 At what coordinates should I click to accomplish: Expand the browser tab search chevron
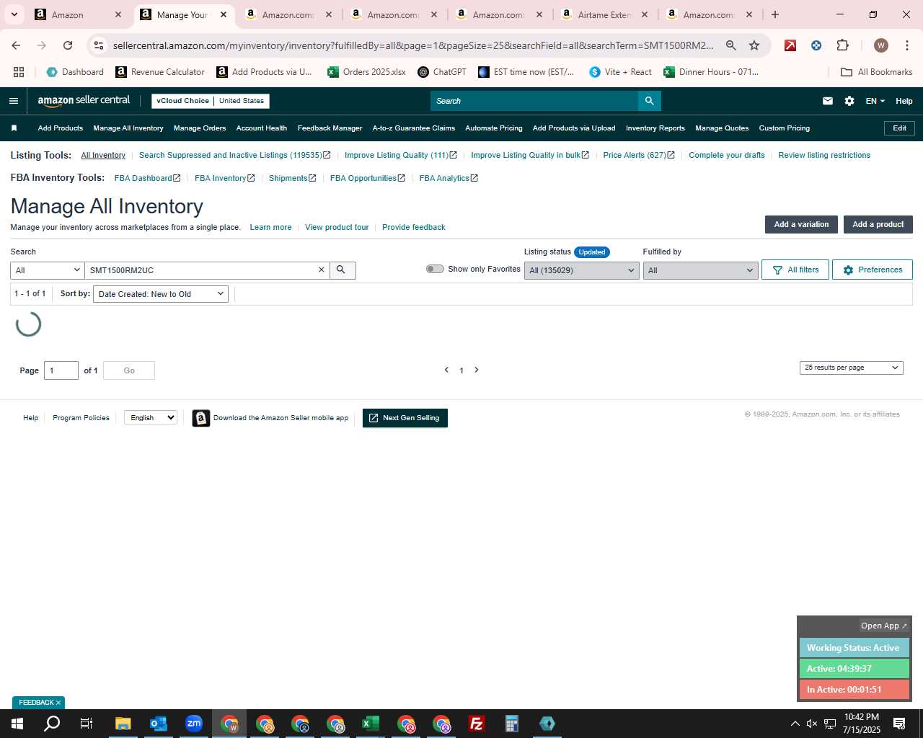click(x=14, y=14)
